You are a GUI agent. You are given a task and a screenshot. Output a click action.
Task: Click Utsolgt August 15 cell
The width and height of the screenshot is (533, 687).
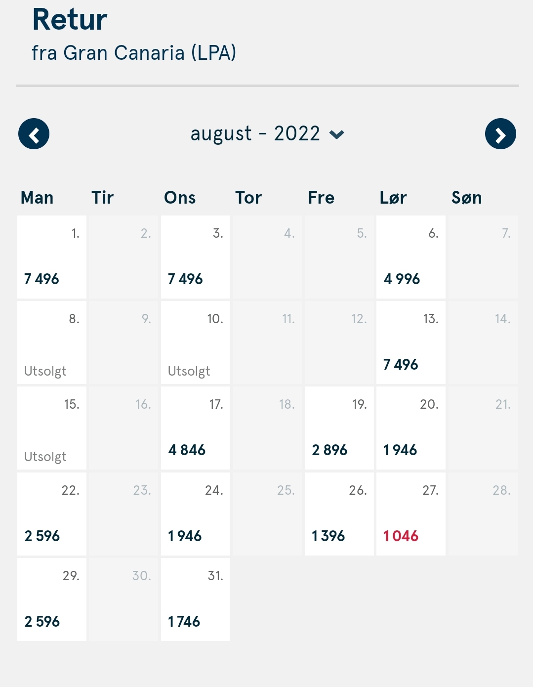click(52, 428)
